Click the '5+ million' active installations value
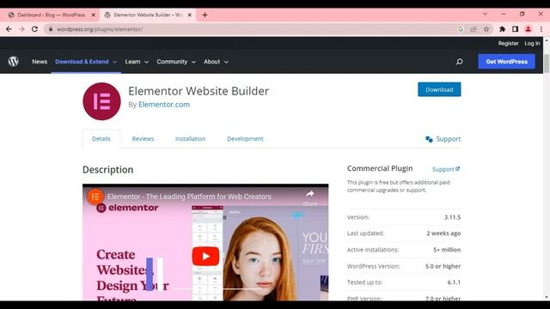 (447, 250)
